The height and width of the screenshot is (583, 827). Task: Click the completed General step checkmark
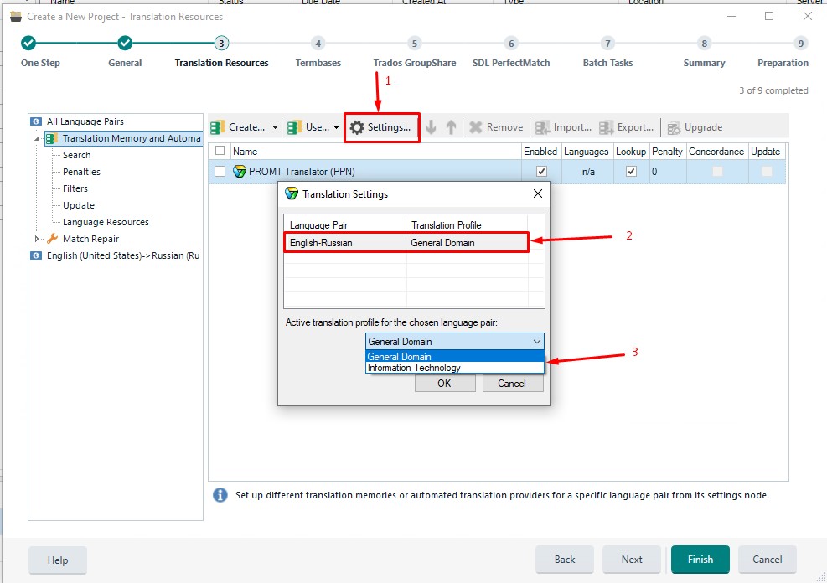coord(125,44)
